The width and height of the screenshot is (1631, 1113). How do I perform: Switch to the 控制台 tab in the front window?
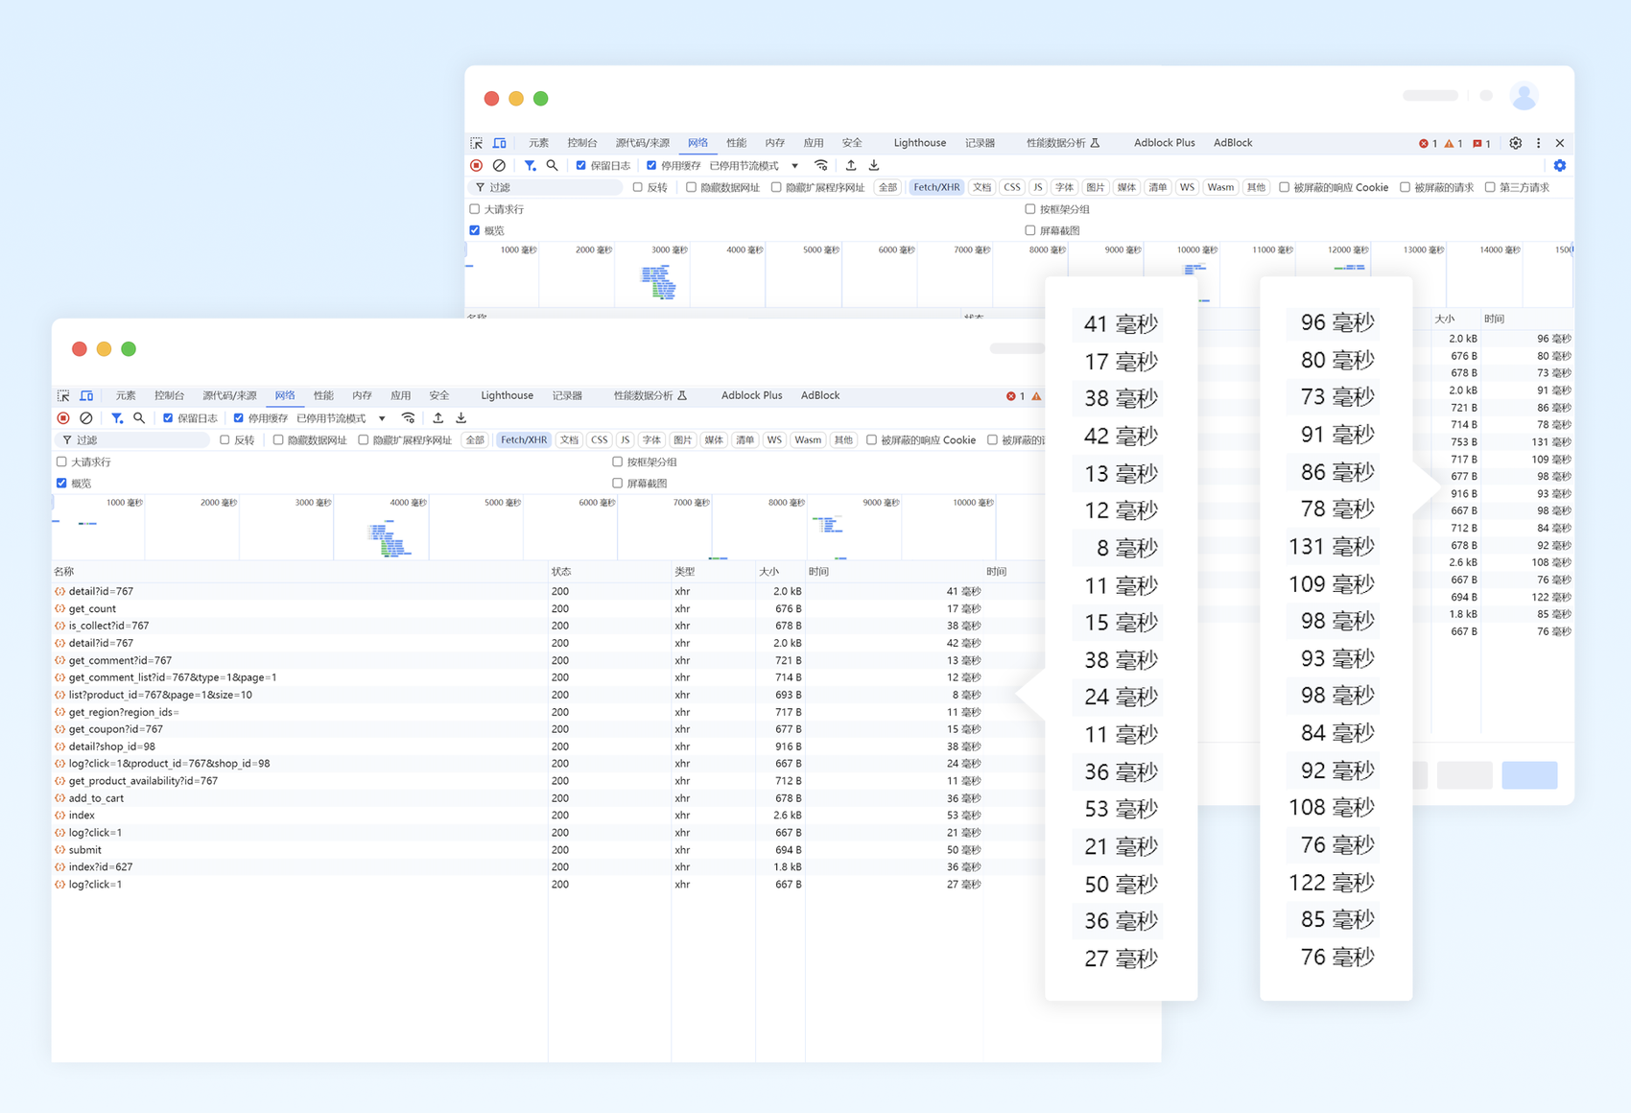click(x=169, y=395)
